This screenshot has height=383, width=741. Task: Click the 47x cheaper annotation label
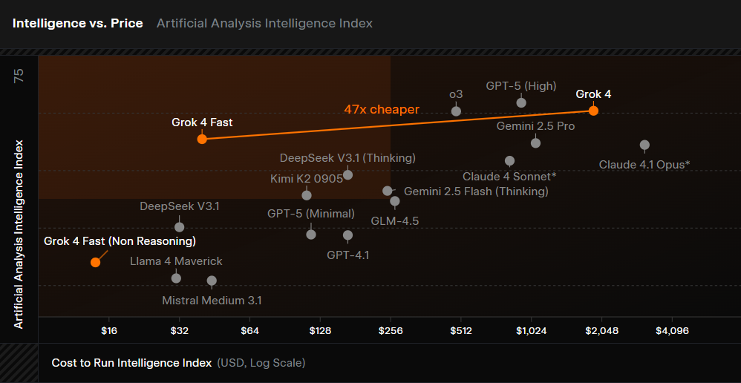382,109
